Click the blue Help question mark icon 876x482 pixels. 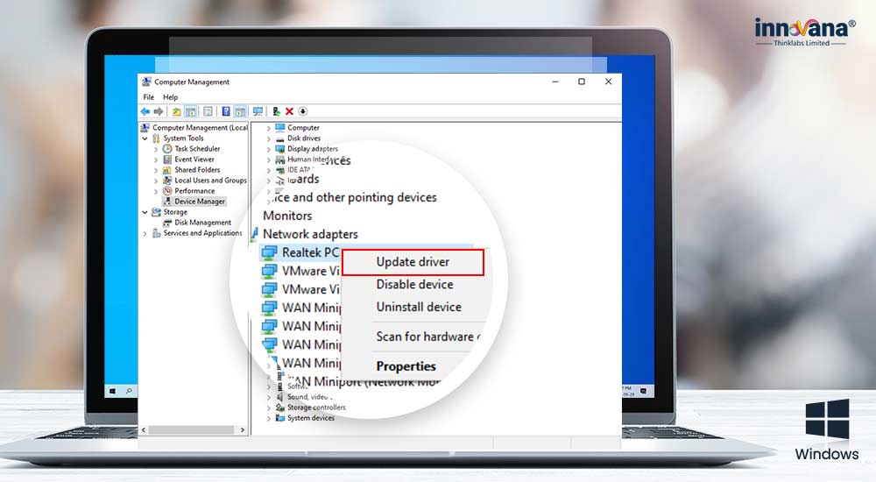[x=226, y=112]
